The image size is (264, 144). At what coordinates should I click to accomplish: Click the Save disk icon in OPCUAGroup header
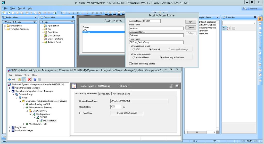click(x=177, y=86)
